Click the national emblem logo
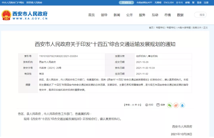 click(x=6, y=15)
